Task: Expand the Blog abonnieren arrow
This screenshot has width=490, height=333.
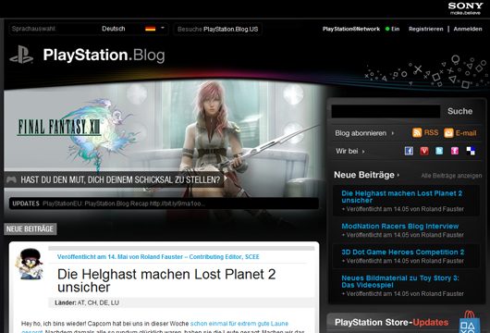Action: [x=393, y=133]
